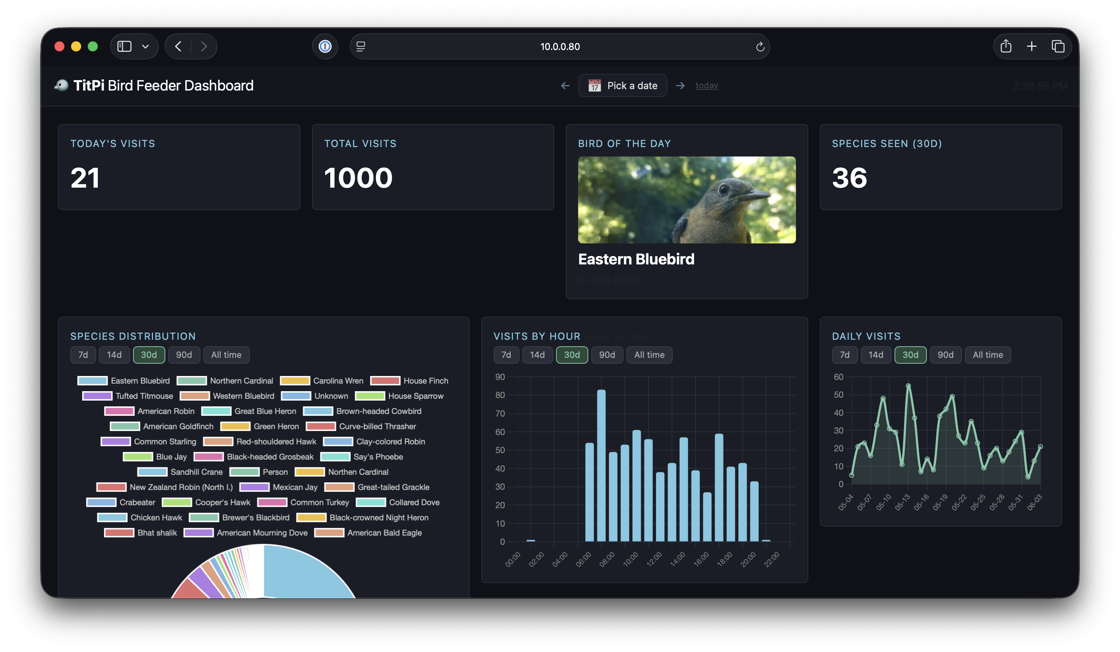The height and width of the screenshot is (652, 1120).
Task: Toggle Say's Phoebe legend entry
Action: pyautogui.click(x=362, y=456)
